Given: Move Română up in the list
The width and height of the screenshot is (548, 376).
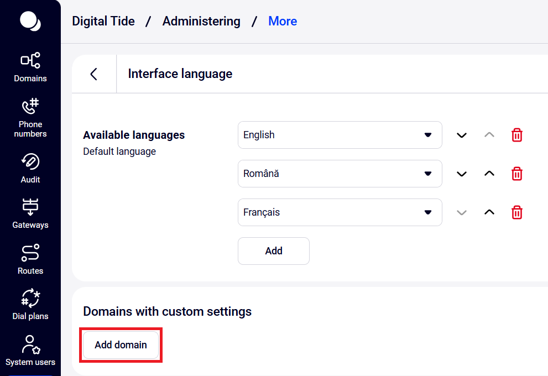Looking at the screenshot, I should [489, 173].
